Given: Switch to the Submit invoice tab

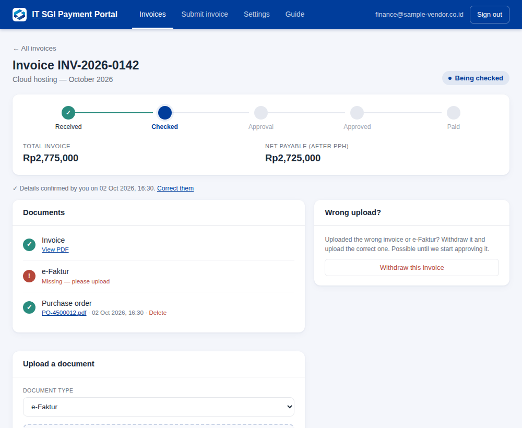Looking at the screenshot, I should [205, 14].
